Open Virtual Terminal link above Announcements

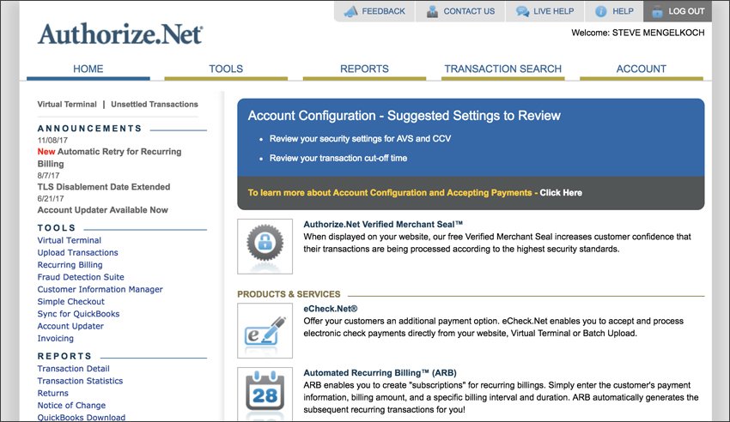(67, 104)
